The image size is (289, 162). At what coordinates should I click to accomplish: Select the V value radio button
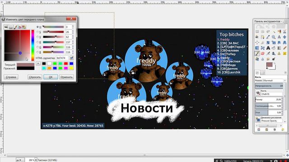[37, 37]
